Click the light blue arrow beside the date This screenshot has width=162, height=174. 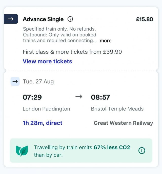pos(15,81)
